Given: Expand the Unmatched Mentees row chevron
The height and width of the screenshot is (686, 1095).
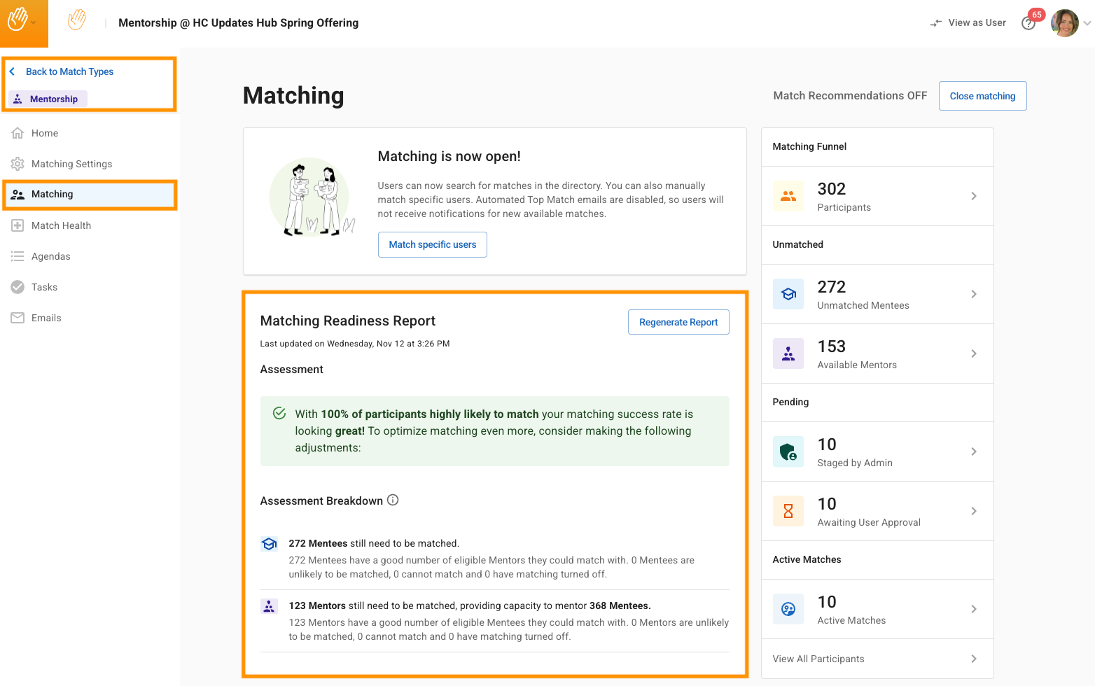Looking at the screenshot, I should [x=974, y=294].
